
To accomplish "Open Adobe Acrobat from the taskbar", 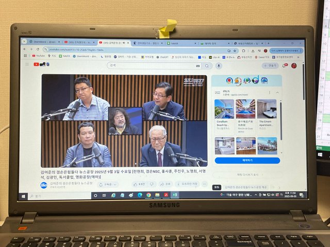I will [166, 195].
